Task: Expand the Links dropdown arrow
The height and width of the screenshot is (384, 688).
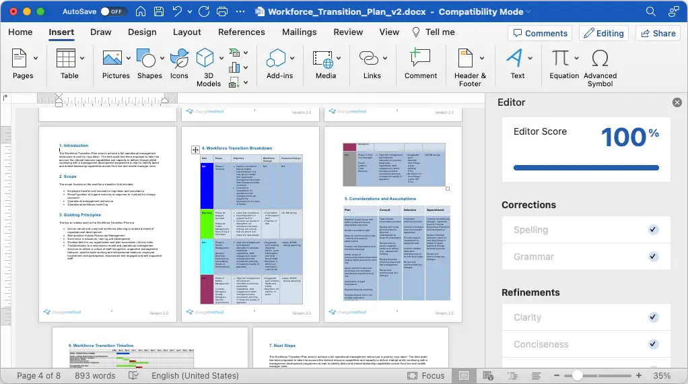Action: (x=385, y=58)
